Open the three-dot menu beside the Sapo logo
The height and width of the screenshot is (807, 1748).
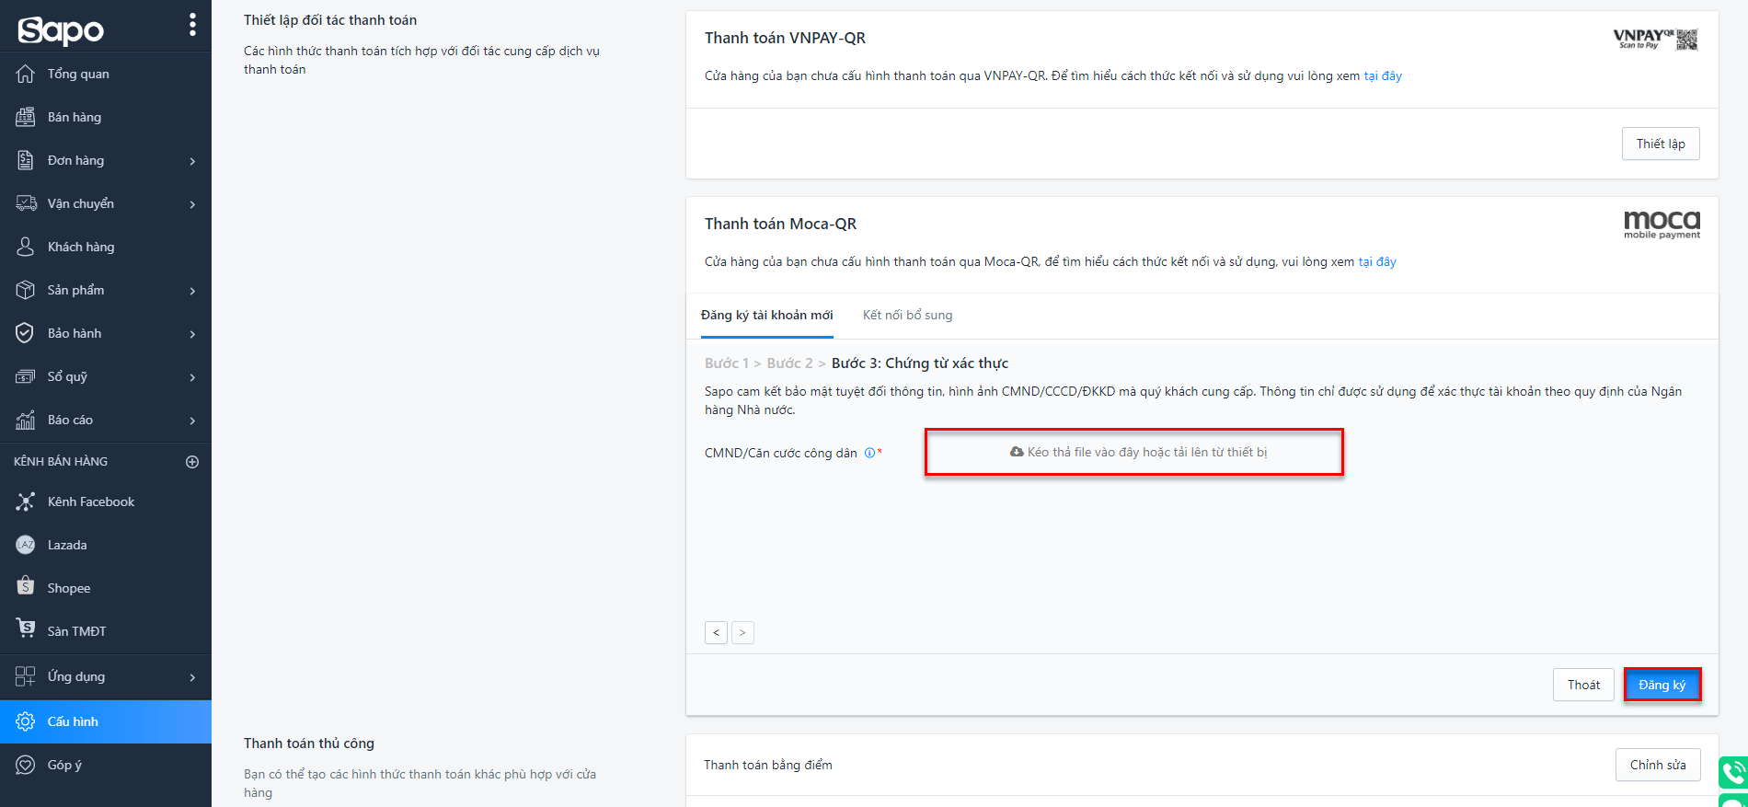[x=192, y=25]
